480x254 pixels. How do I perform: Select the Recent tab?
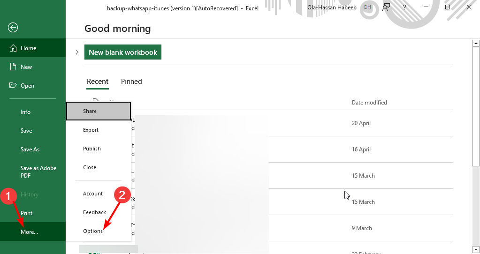click(x=98, y=82)
